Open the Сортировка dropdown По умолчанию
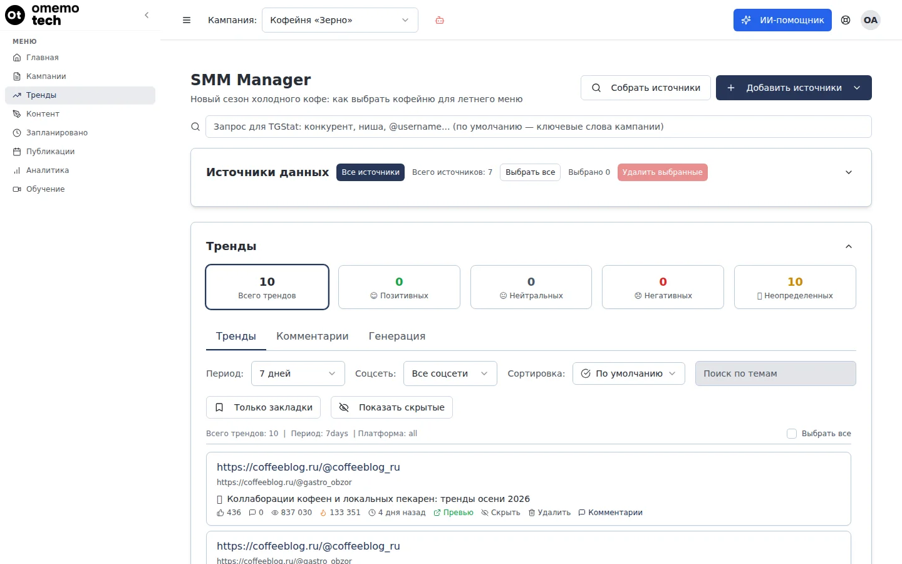 point(629,373)
